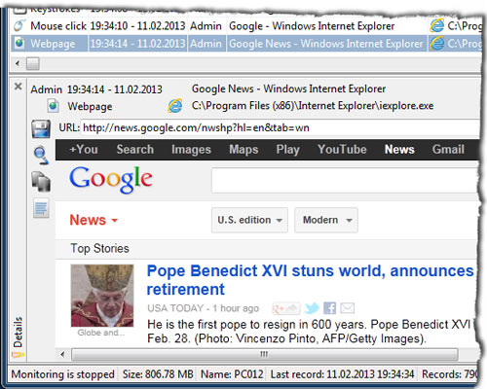Select Images in the Google navigation bar
Screen dimensions: 487x389
(191, 150)
